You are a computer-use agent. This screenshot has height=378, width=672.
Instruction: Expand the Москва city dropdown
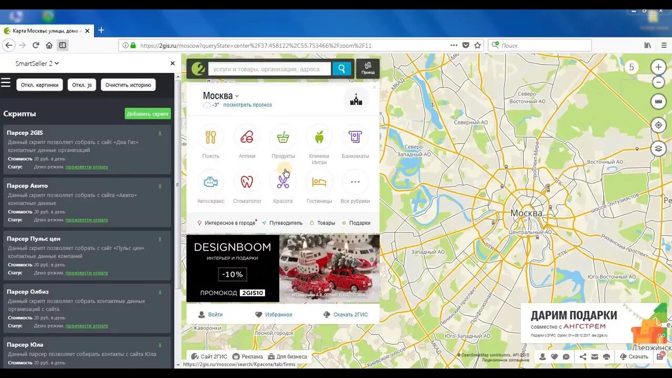(221, 96)
